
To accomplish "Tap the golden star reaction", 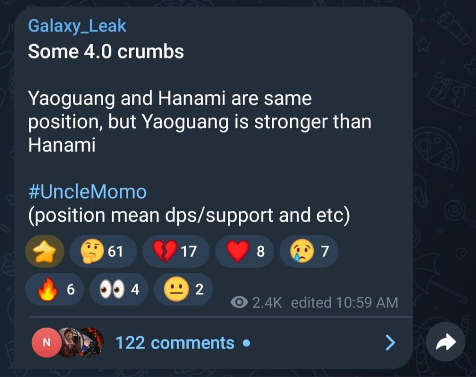I will pyautogui.click(x=45, y=251).
